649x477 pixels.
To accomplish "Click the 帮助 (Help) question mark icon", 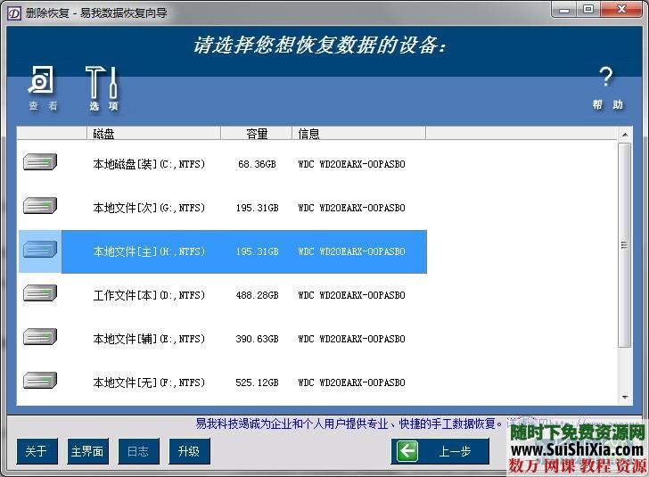I will click(x=606, y=78).
